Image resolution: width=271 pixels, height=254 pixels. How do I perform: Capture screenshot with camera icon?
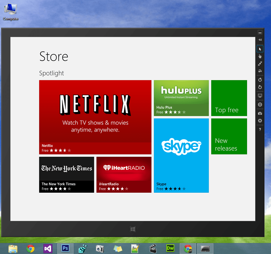(260, 113)
